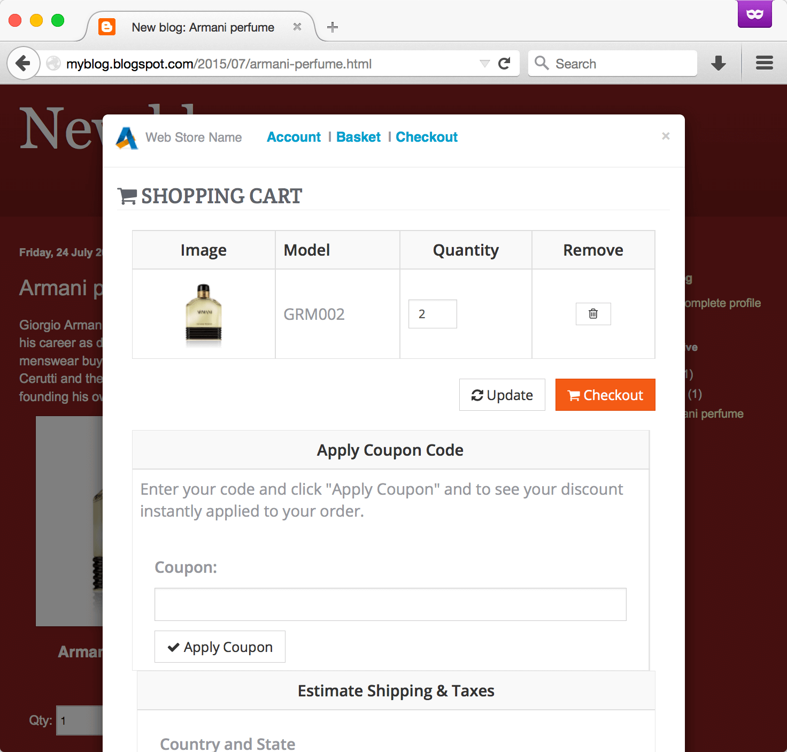Click the Remove column header
The height and width of the screenshot is (752, 787).
point(593,250)
